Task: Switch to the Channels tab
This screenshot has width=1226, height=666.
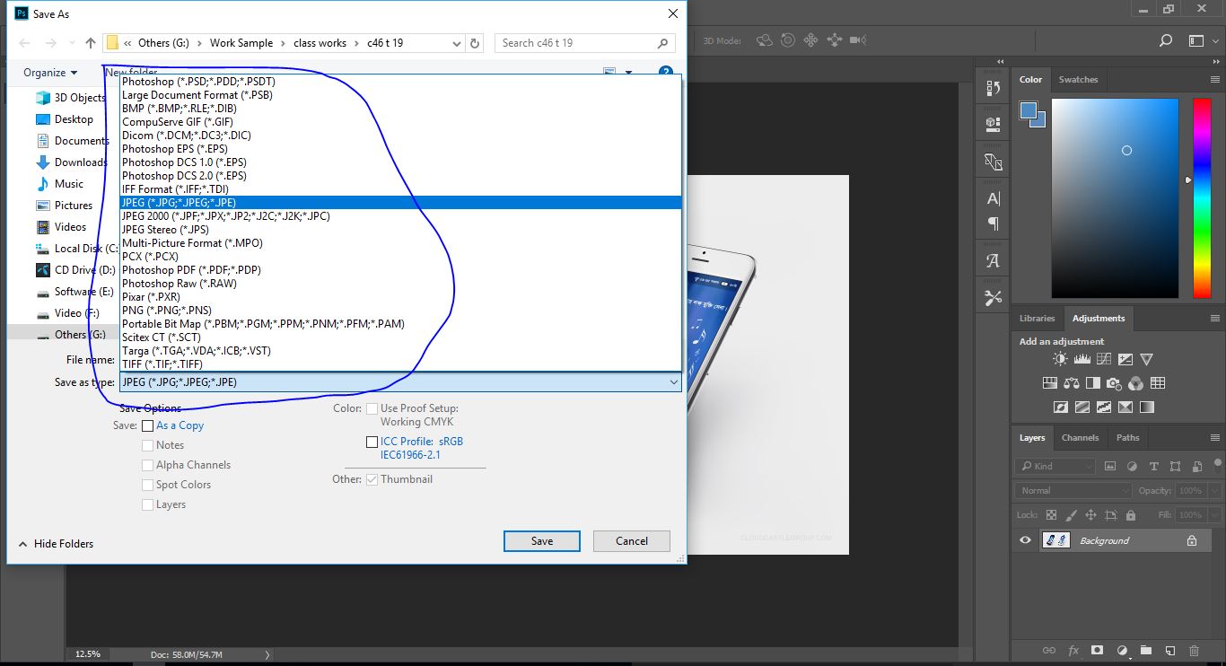Action: [1080, 438]
